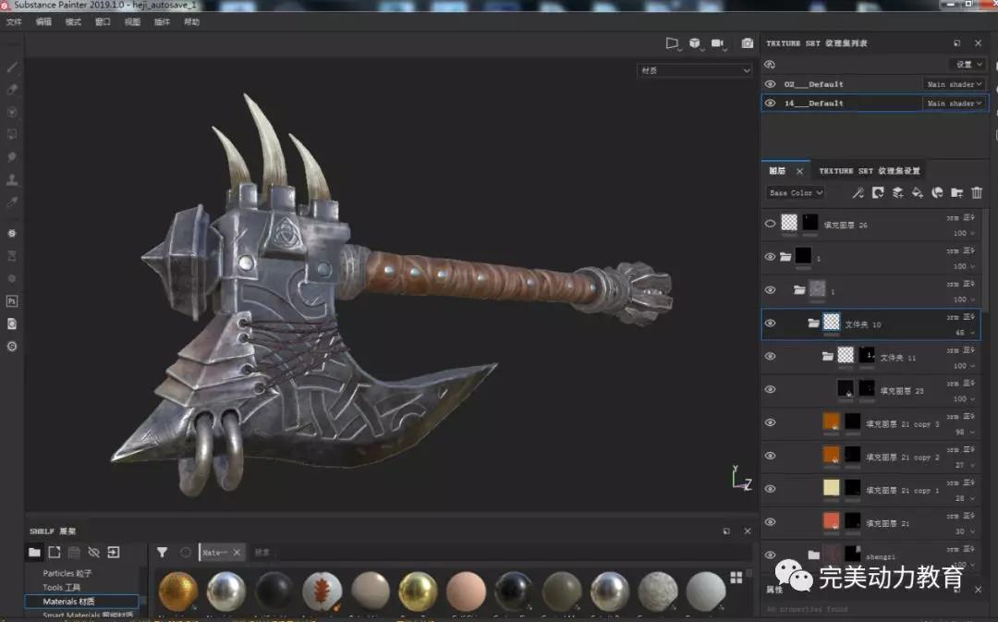Screen dimensions: 998x622
Task: Hide the 02___Default texture set
Action: (x=770, y=84)
